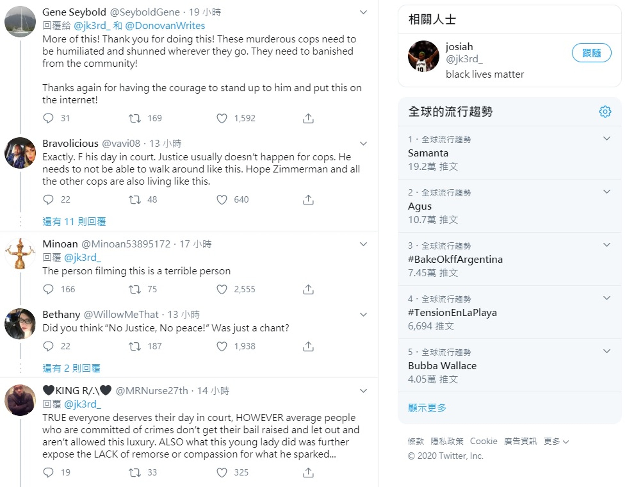This screenshot has width=627, height=487.
Task: Show 2 more replies link
Action: coord(71,368)
